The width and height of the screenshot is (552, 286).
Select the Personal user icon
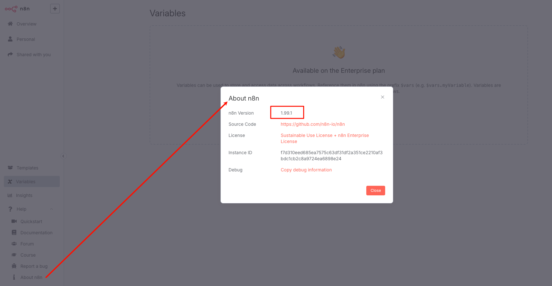[10, 39]
